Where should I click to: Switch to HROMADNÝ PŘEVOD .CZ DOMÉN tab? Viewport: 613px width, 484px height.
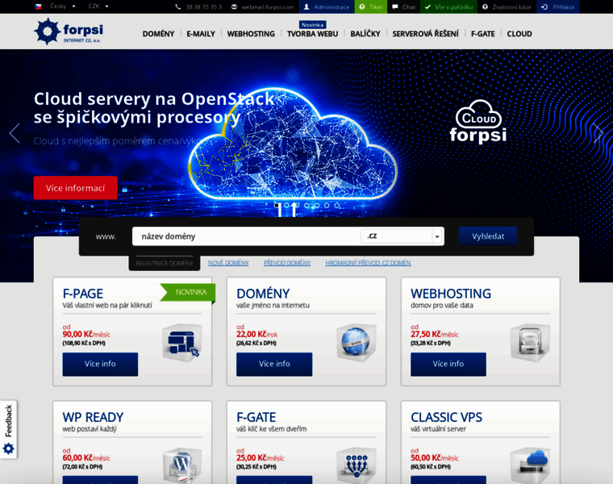point(369,263)
